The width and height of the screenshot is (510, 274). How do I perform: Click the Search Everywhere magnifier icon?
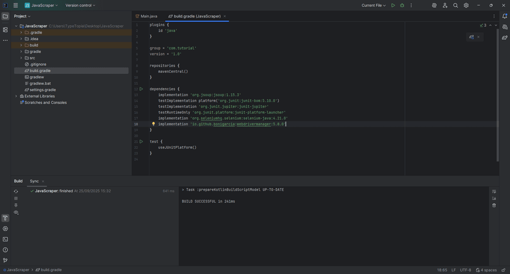[455, 6]
